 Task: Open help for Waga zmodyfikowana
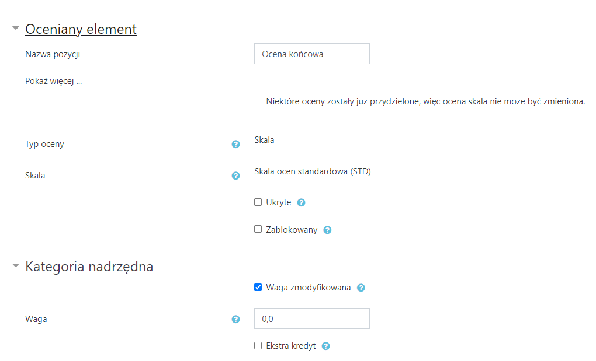pyautogui.click(x=361, y=288)
